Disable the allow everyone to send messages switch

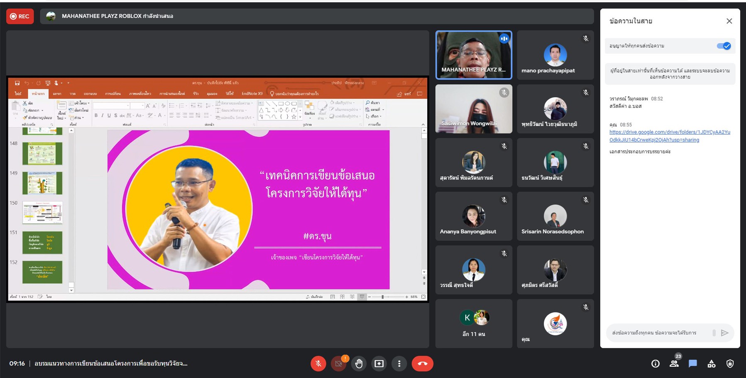pyautogui.click(x=724, y=46)
